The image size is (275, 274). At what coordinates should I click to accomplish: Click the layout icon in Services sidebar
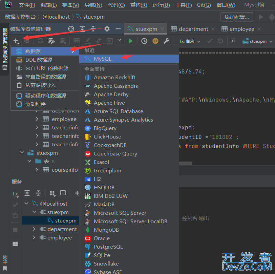pos(15,244)
